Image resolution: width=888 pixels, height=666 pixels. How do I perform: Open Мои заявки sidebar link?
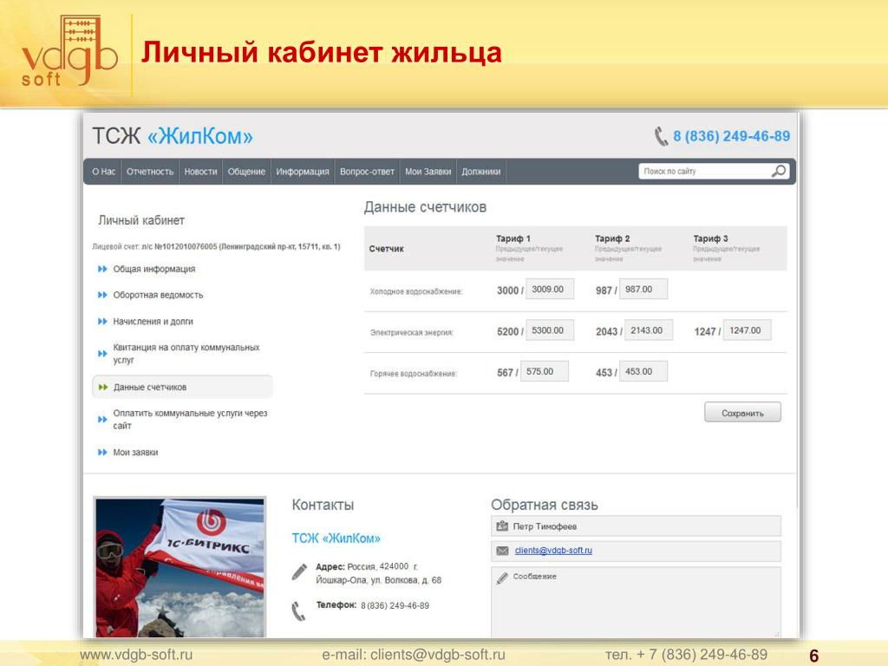point(135,452)
